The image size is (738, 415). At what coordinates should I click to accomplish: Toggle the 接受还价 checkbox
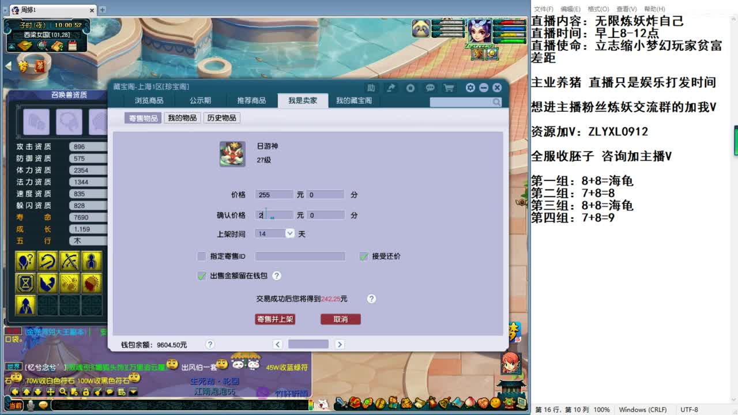coord(363,256)
